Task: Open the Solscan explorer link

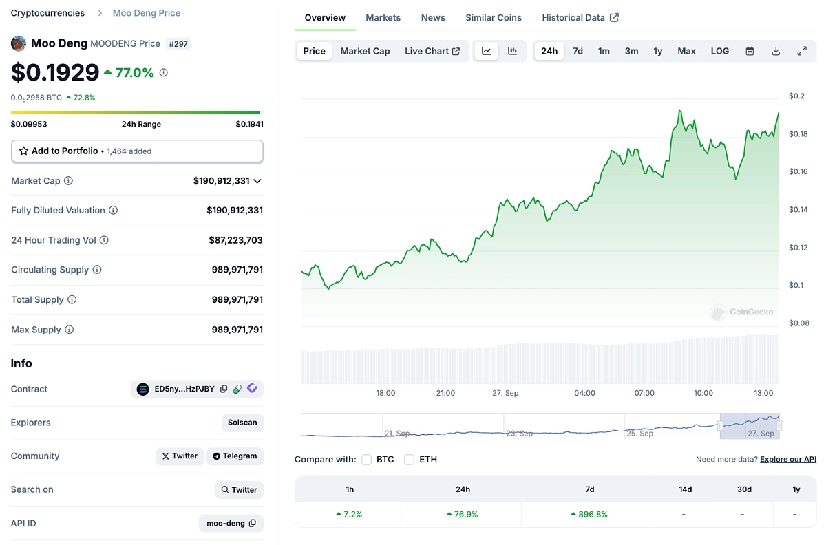Action: (242, 423)
